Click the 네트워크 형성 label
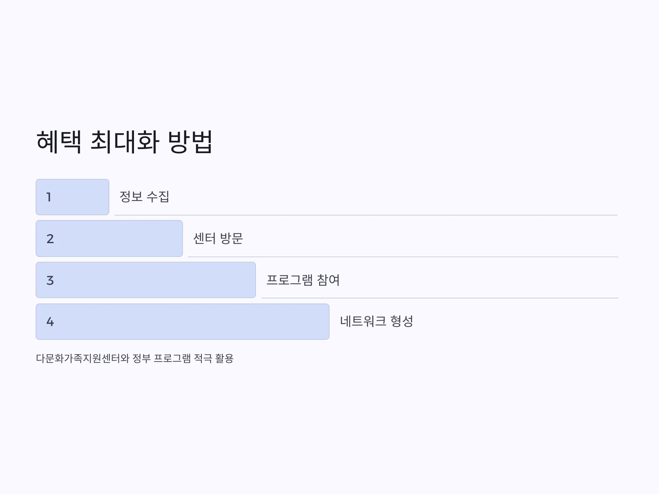The width and height of the screenshot is (659, 494). click(376, 321)
